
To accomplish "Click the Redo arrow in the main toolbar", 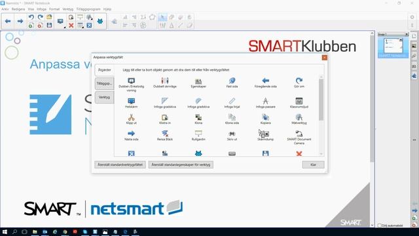I will [x=40, y=17].
